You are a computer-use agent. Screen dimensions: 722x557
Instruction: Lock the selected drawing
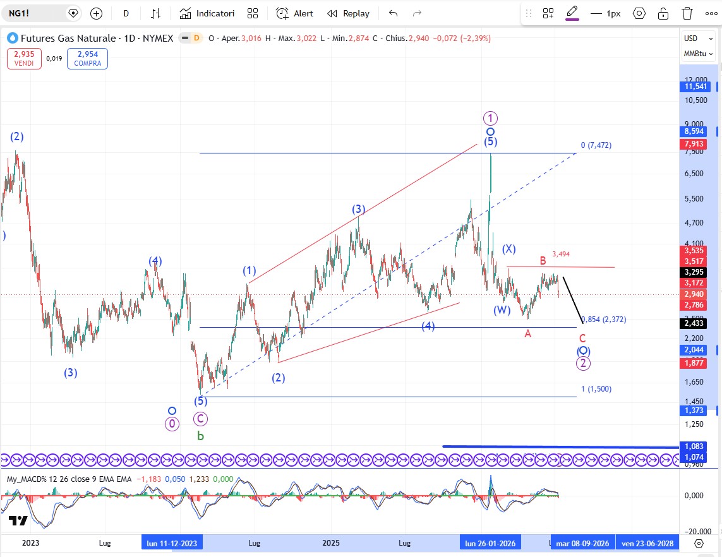(x=663, y=14)
